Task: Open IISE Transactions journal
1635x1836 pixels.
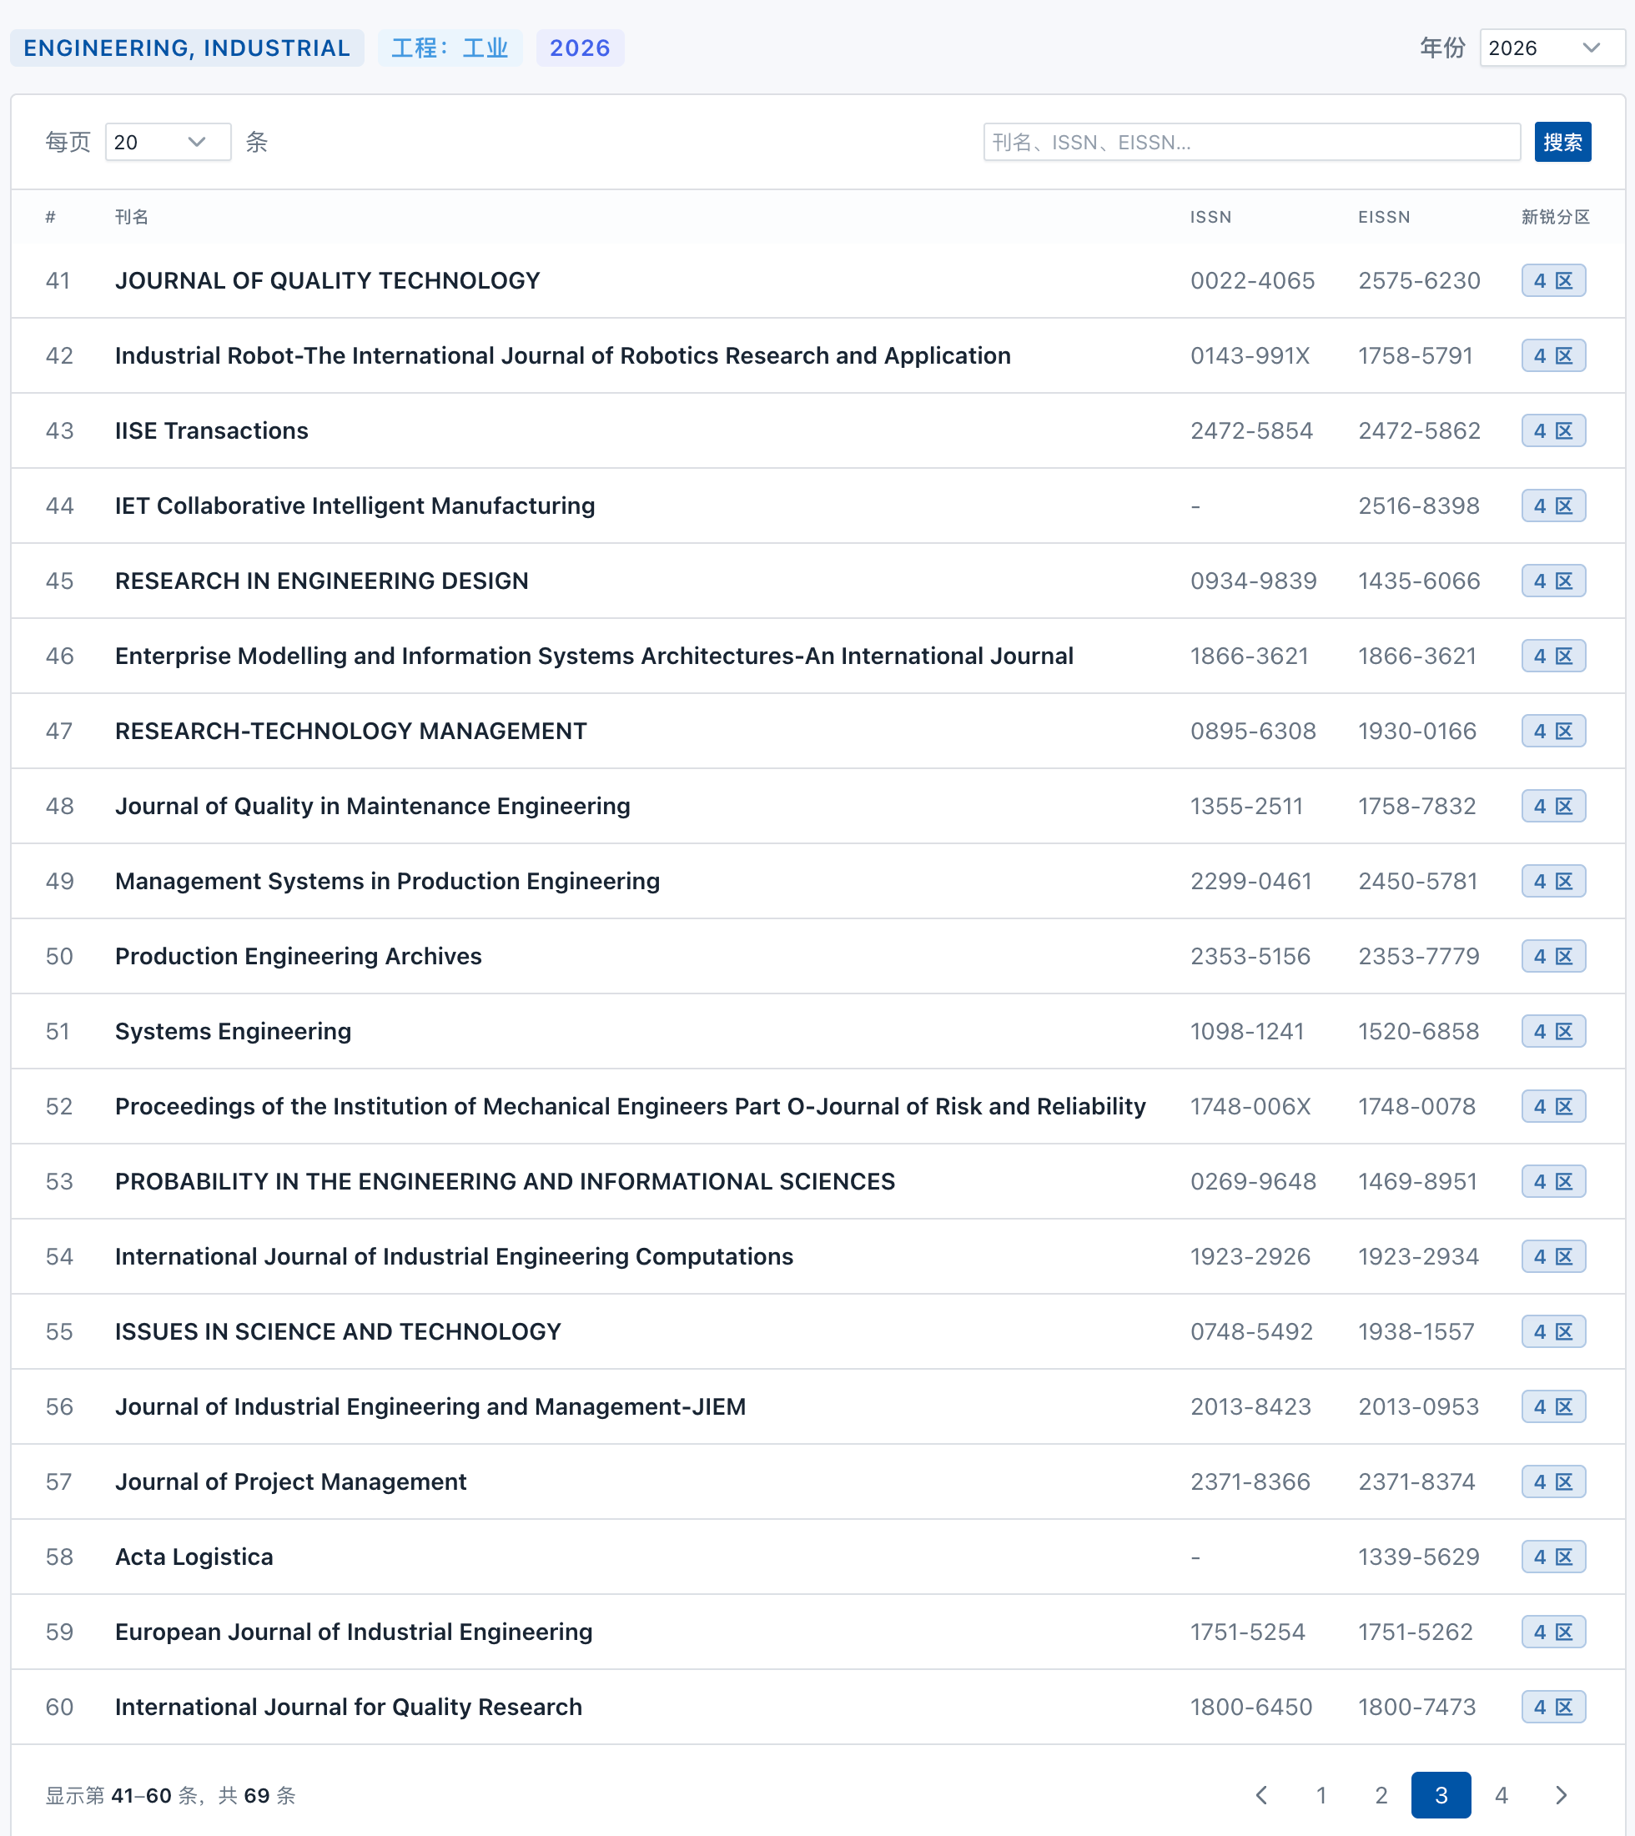Action: [212, 430]
